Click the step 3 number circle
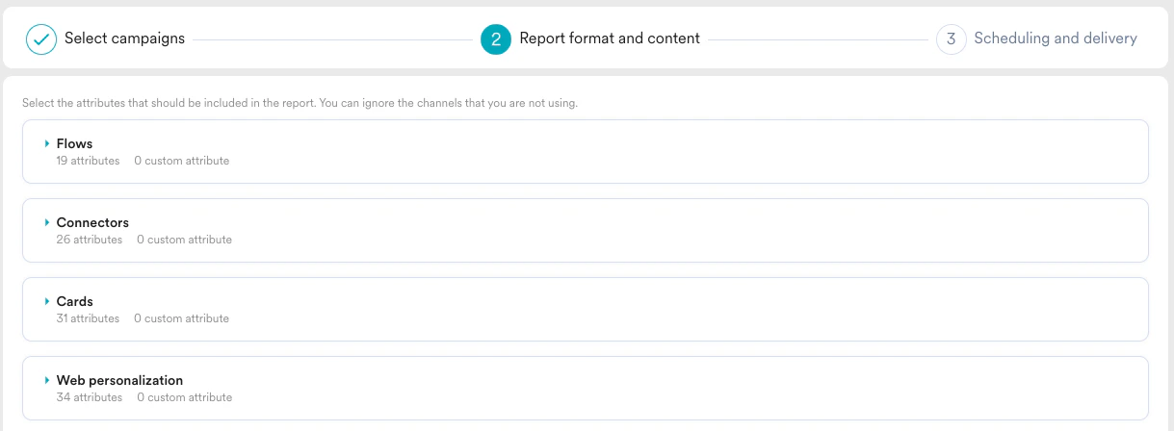Image resolution: width=1174 pixels, height=431 pixels. [x=951, y=39]
